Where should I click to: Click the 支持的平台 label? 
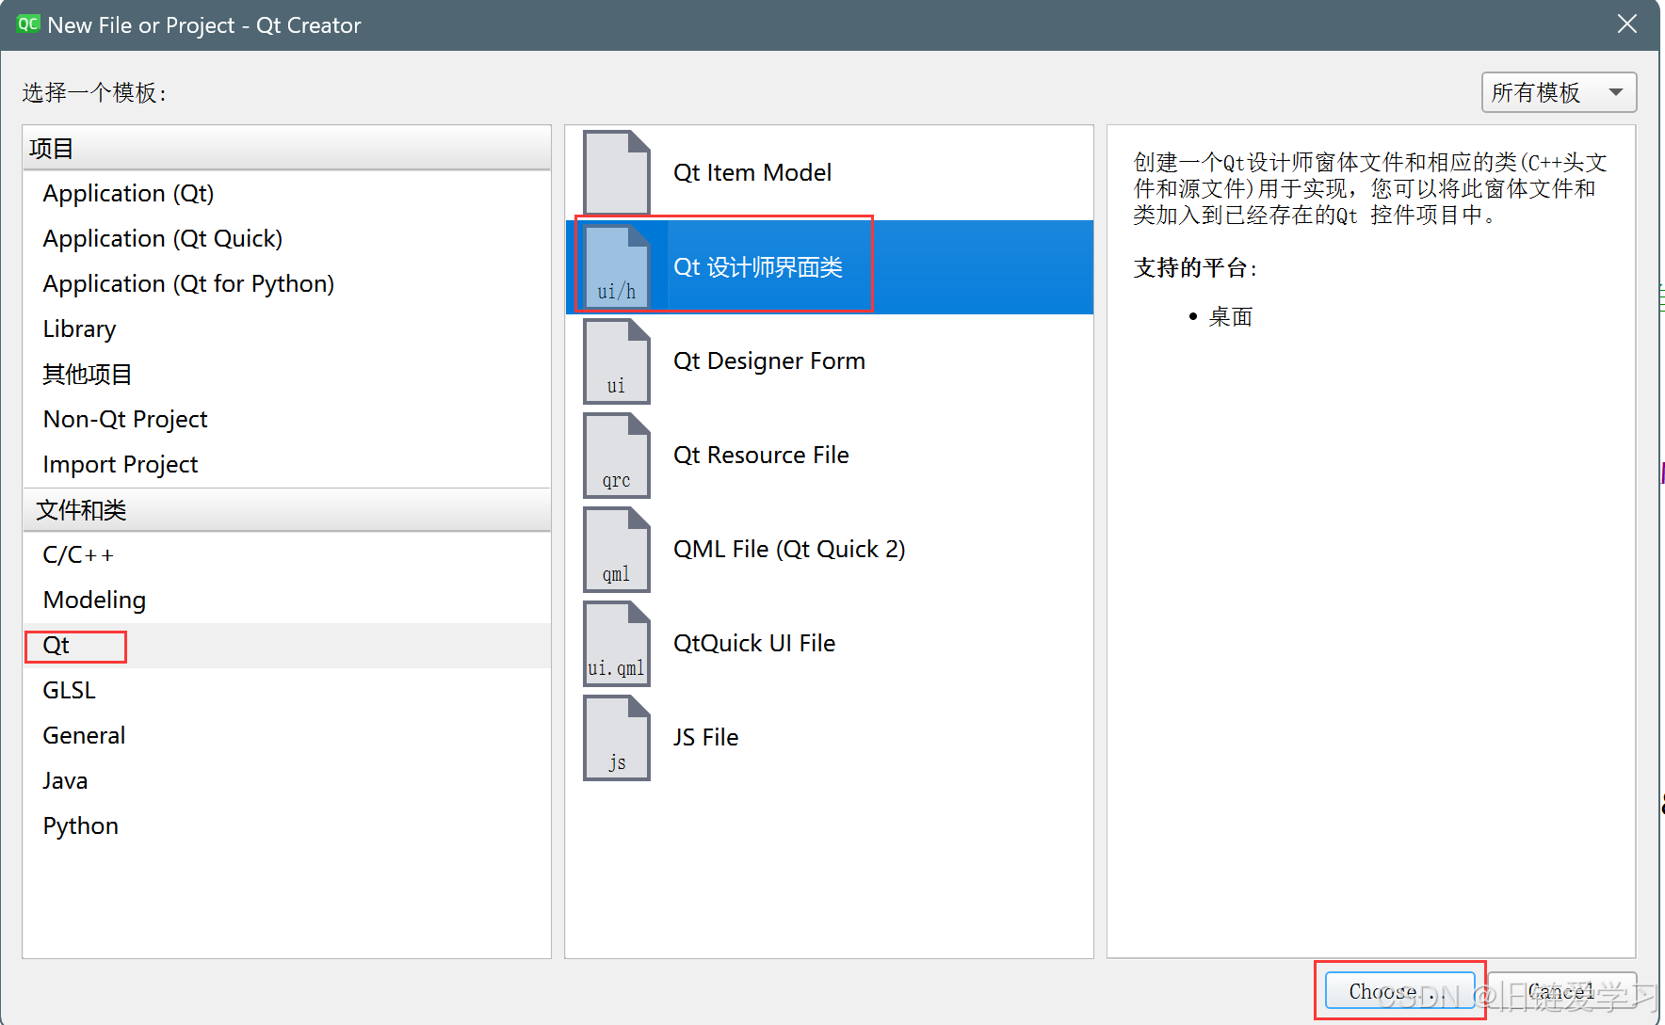click(x=1195, y=267)
